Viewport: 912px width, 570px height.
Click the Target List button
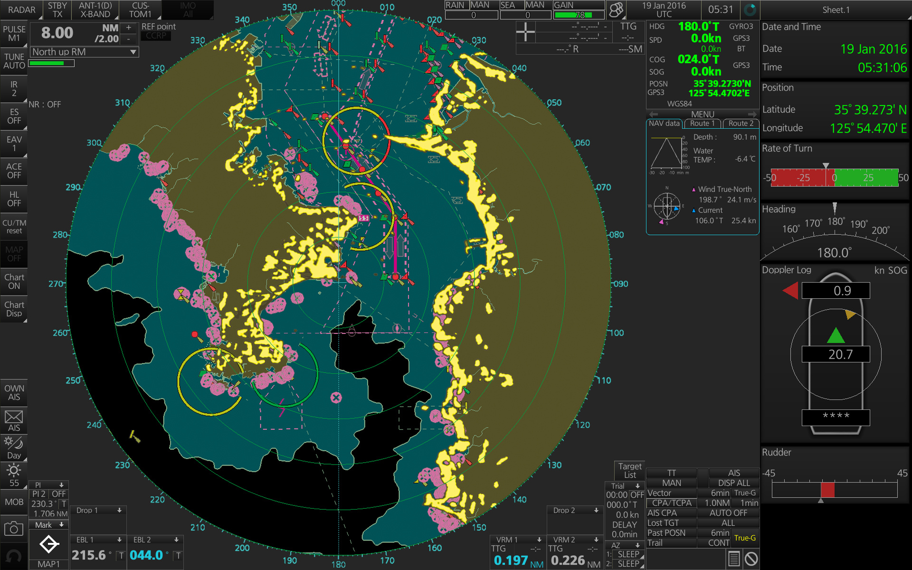coord(630,471)
